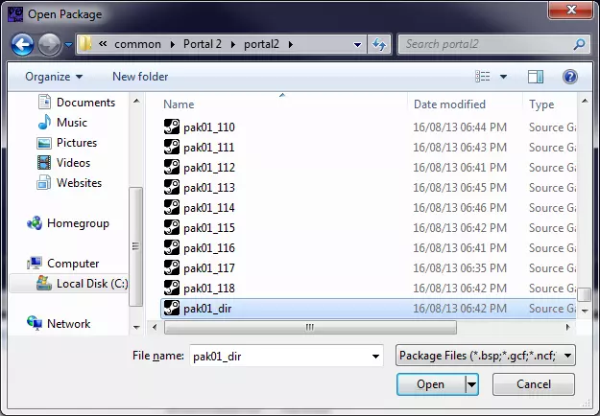Click the Steam icon of pak01_114
This screenshot has width=600, height=416.
[x=172, y=207]
